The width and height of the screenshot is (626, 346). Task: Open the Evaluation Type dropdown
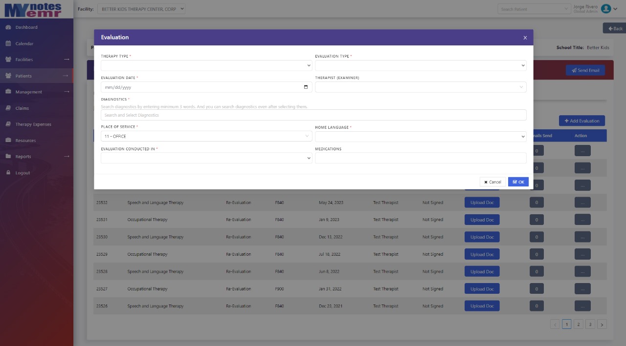click(420, 65)
